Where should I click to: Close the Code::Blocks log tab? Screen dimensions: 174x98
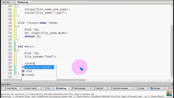20,88
